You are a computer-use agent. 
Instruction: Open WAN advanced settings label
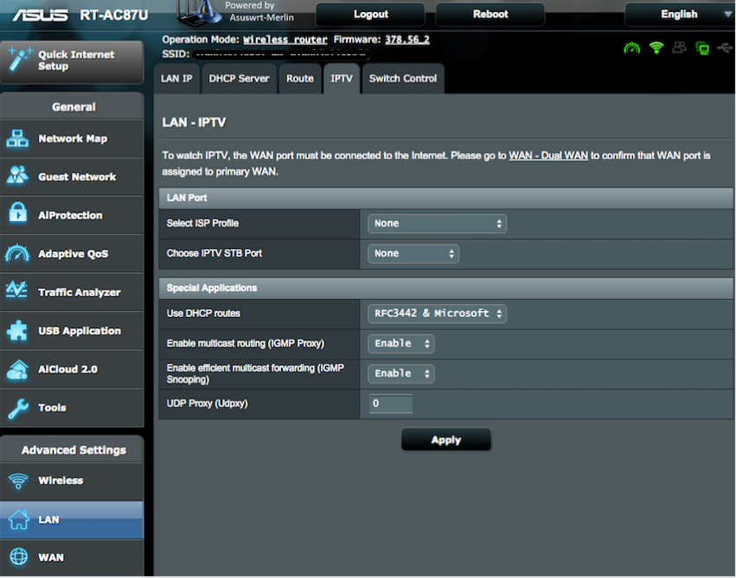pyautogui.click(x=51, y=557)
